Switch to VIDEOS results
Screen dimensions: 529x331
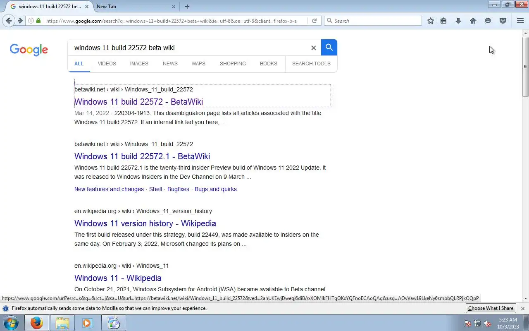[x=107, y=64]
